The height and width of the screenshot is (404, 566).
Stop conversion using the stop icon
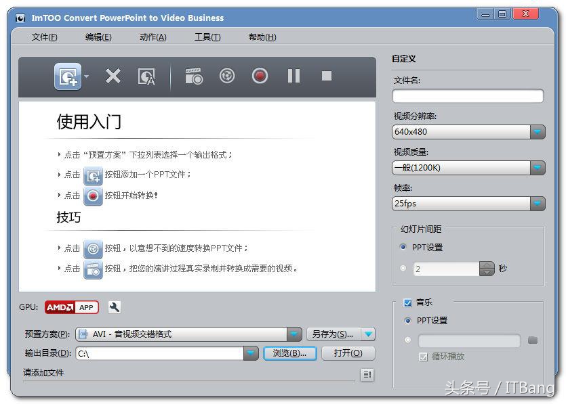326,76
